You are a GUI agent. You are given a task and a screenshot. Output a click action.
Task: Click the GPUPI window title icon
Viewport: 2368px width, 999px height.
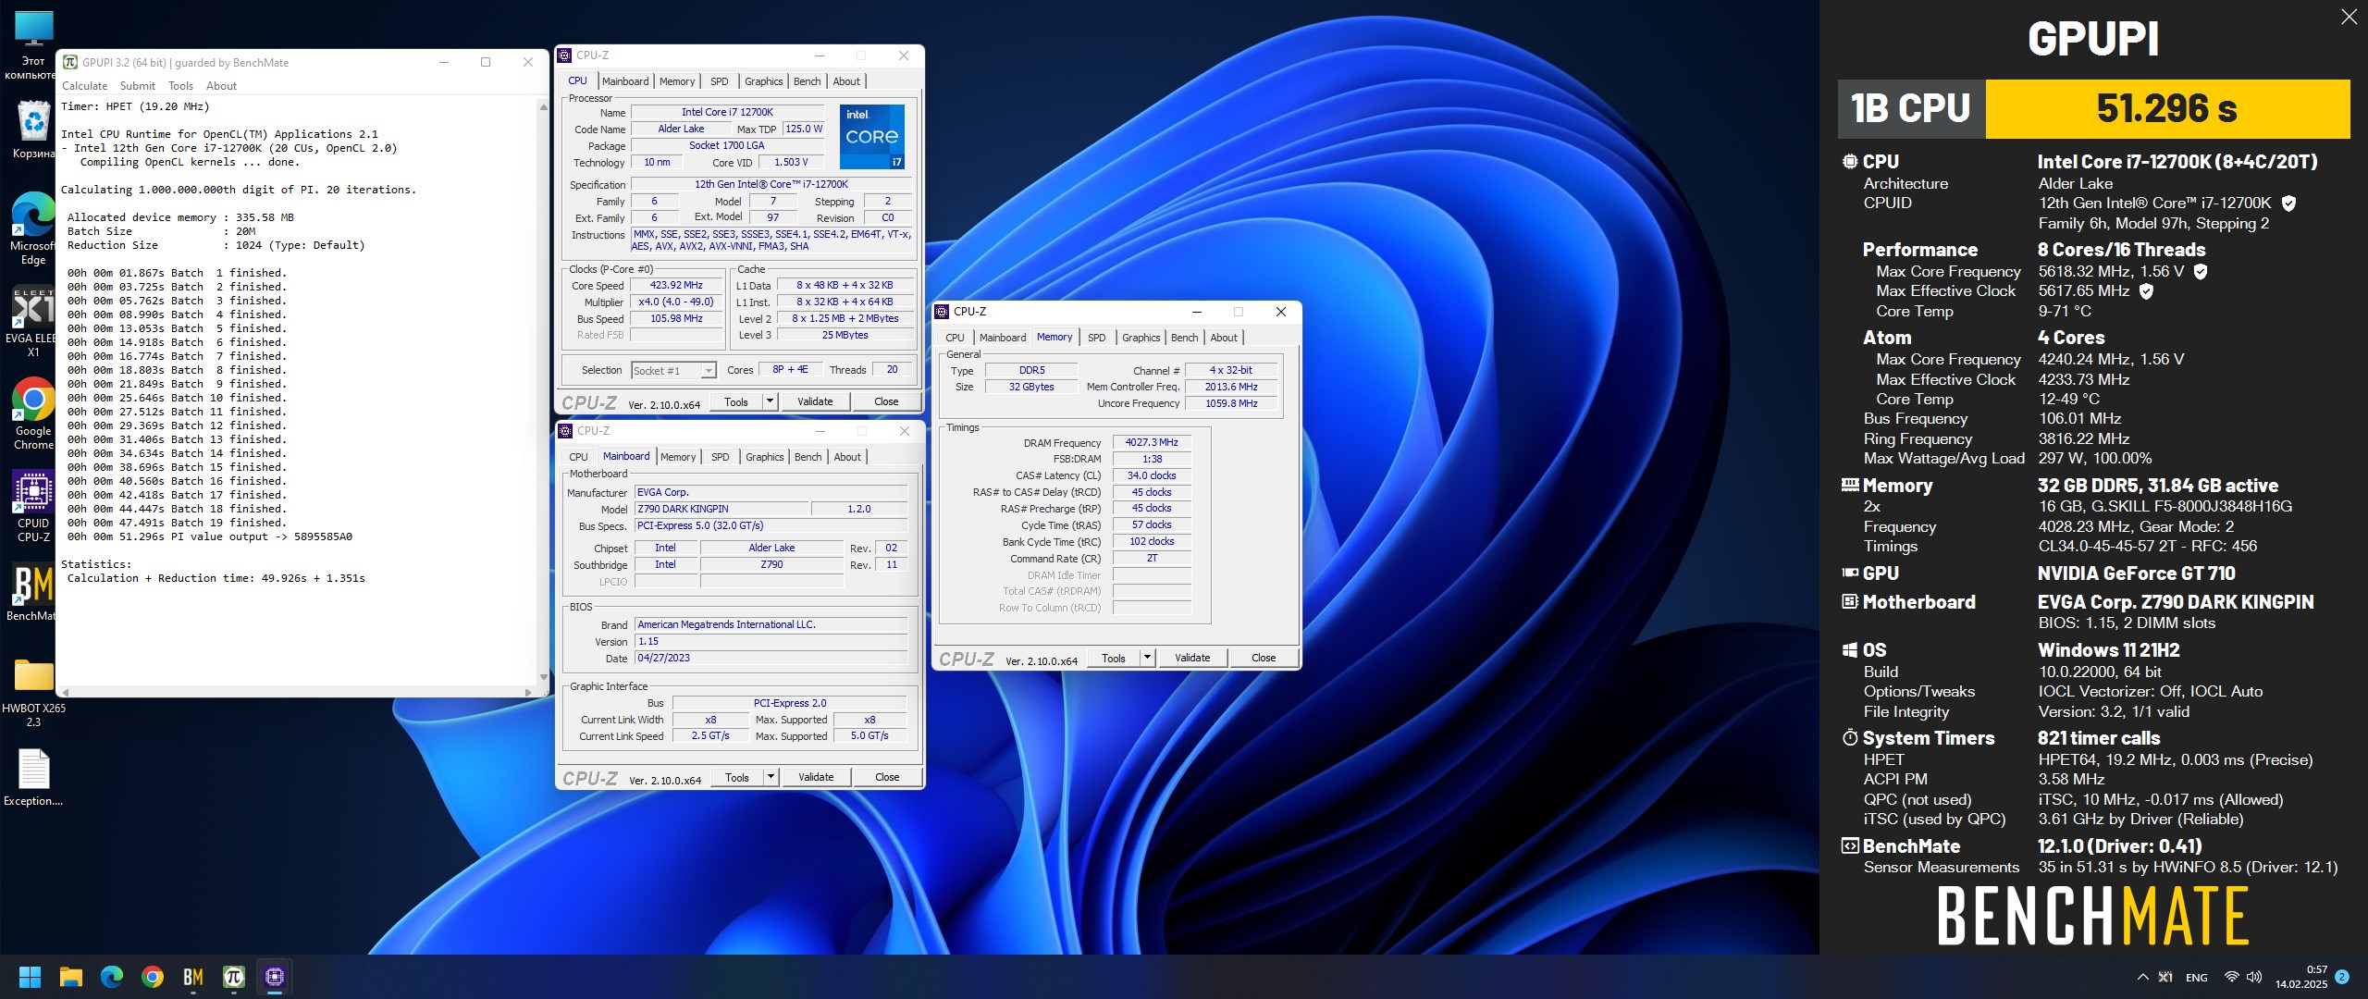tap(70, 62)
